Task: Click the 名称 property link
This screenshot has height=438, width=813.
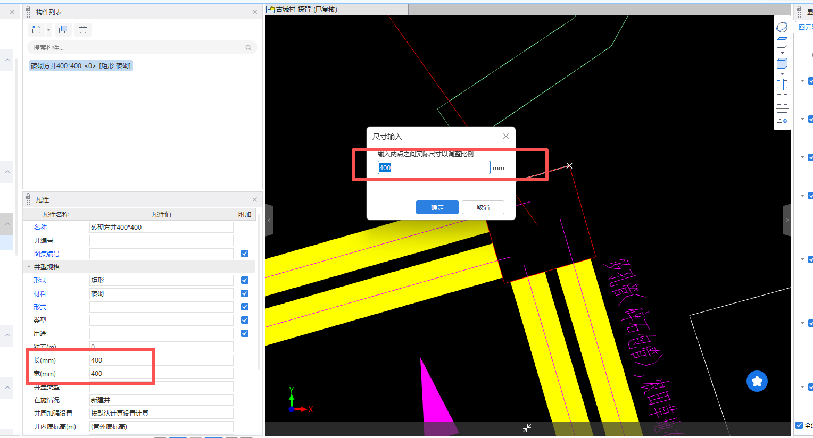Action: [x=40, y=227]
